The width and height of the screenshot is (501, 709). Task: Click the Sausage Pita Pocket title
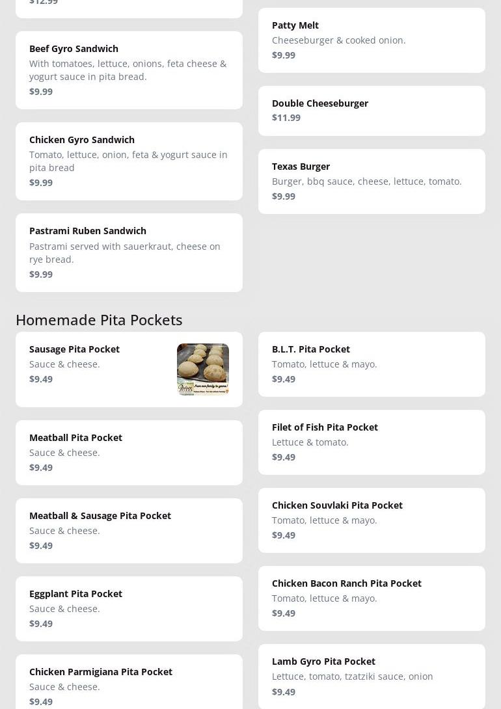(x=74, y=349)
